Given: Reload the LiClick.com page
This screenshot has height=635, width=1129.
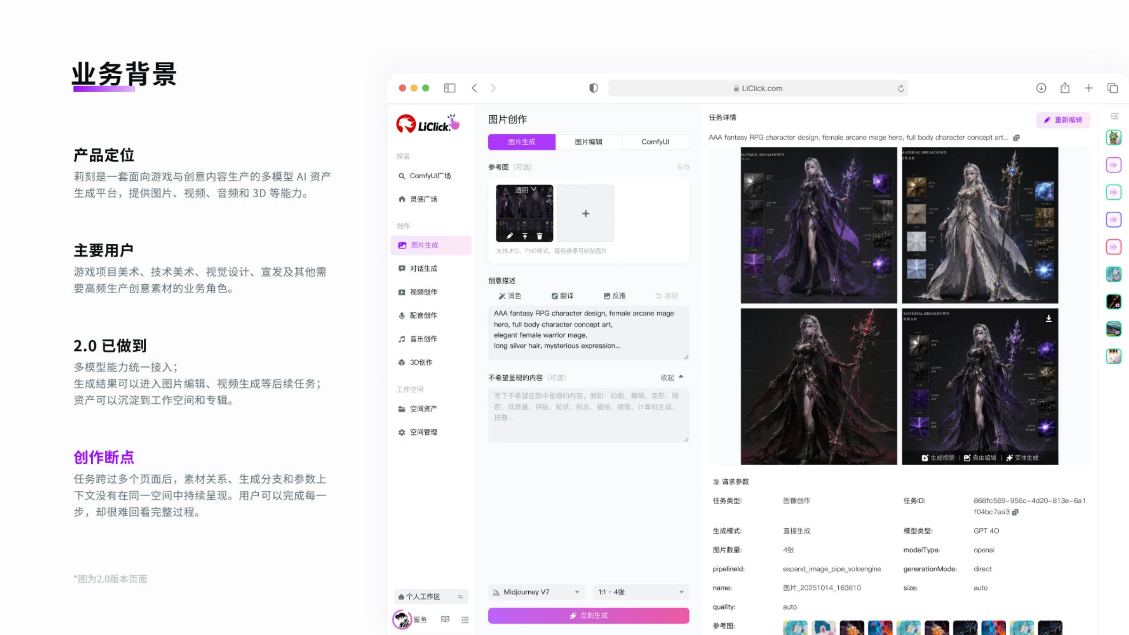Looking at the screenshot, I should pyautogui.click(x=900, y=88).
